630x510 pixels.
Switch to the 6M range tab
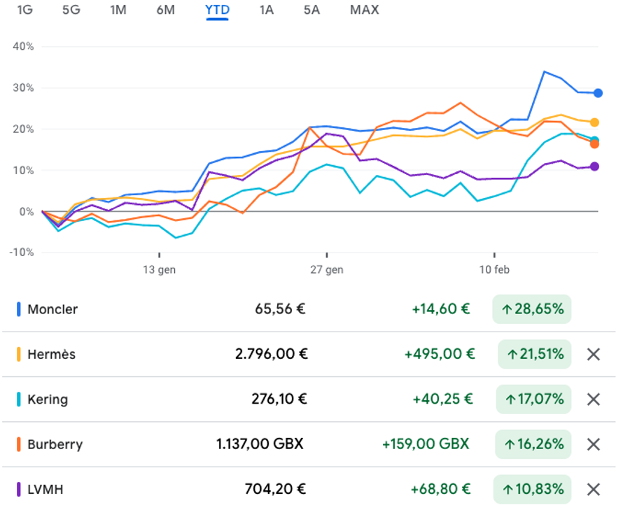pos(165,10)
